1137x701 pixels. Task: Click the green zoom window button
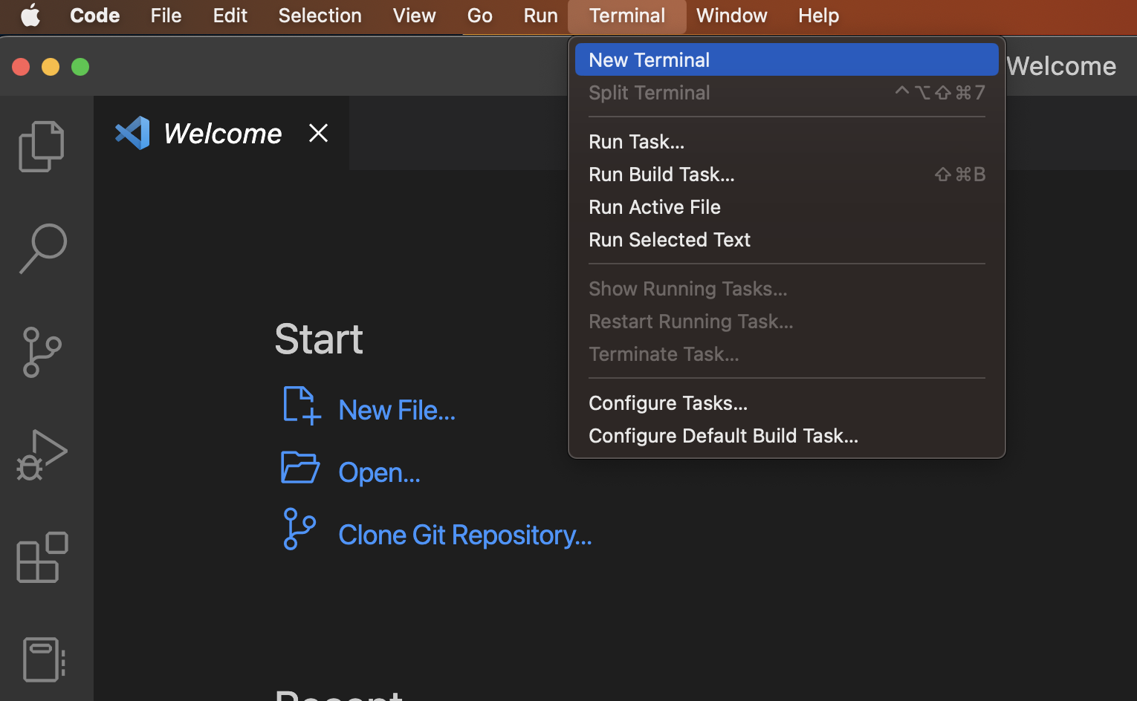[80, 67]
